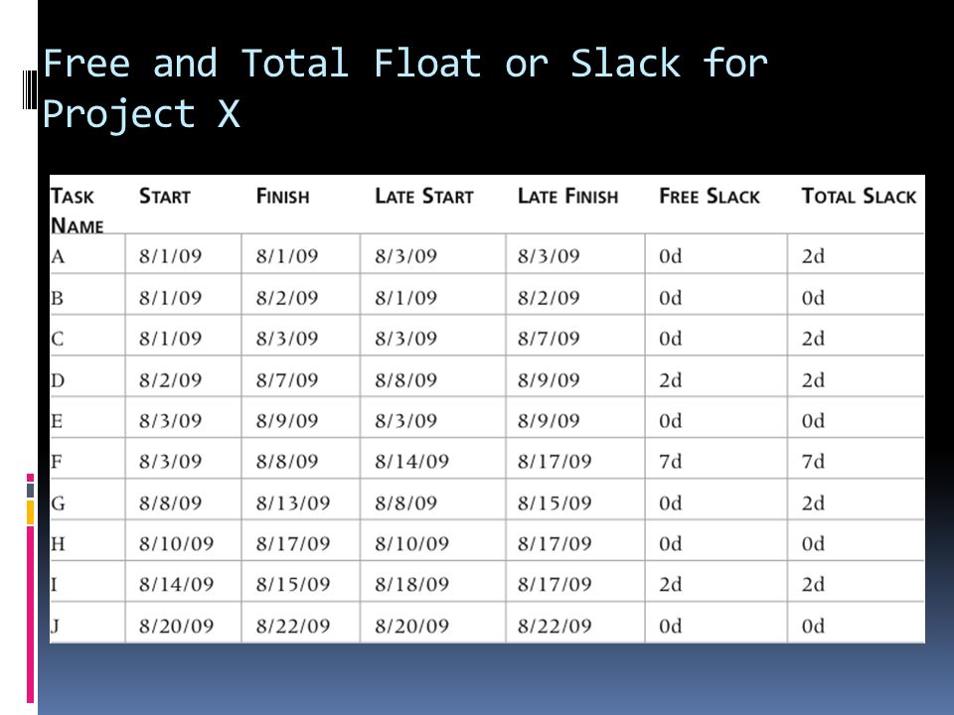954x715 pixels.
Task: Click the 'Late Finish' column header
Action: (567, 196)
